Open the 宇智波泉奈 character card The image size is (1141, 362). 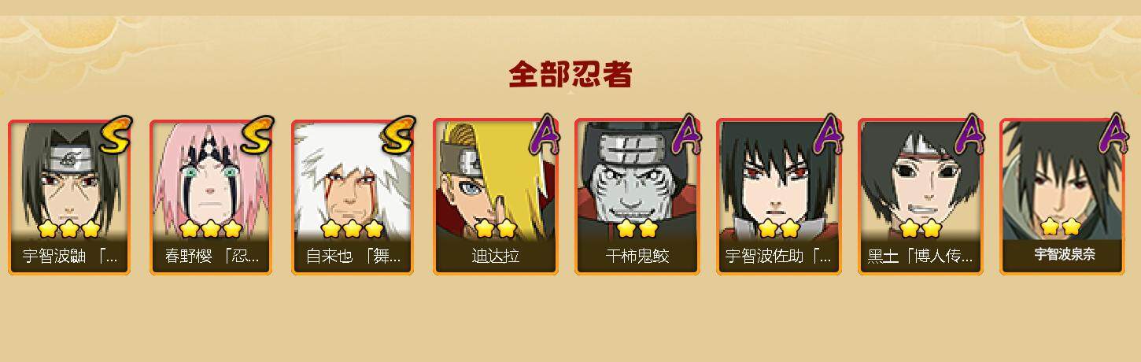(1064, 197)
